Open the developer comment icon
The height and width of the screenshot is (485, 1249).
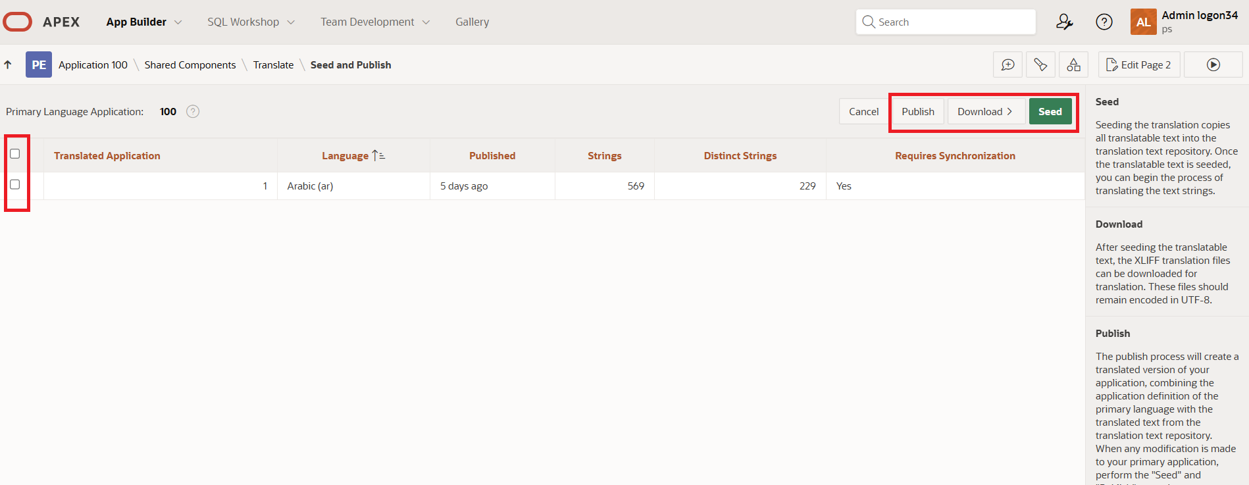tap(1007, 64)
